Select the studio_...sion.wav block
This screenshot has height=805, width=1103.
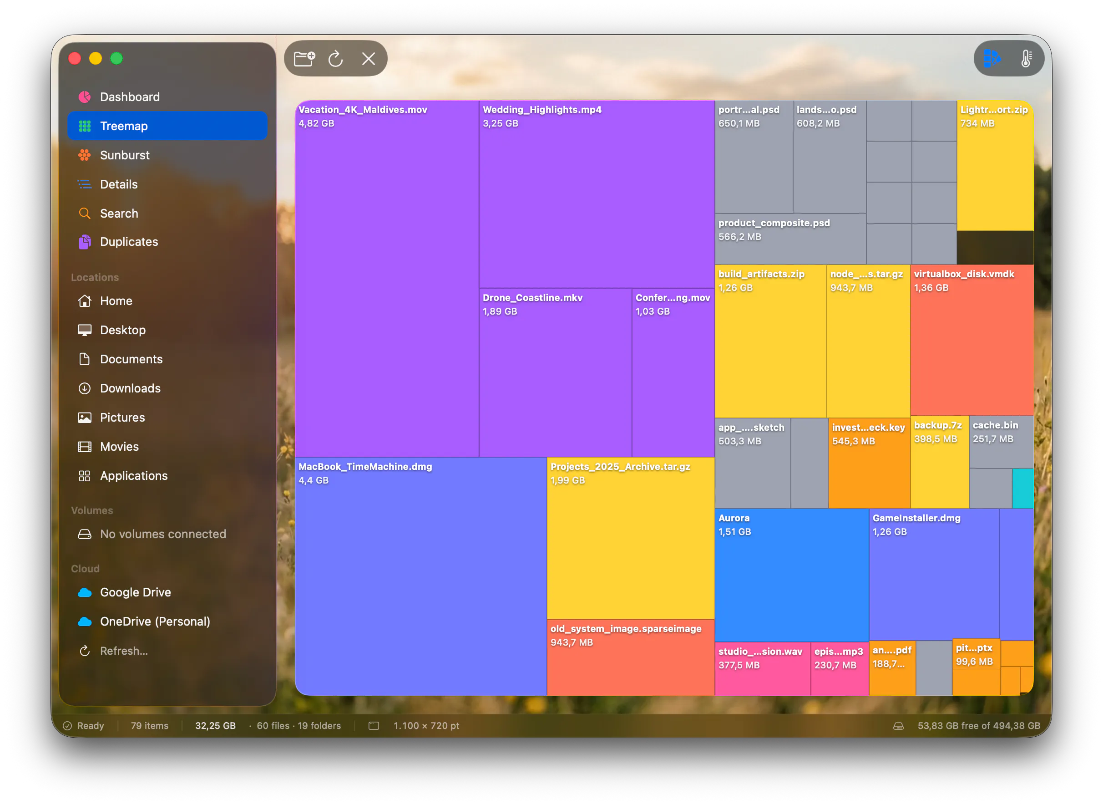(763, 669)
